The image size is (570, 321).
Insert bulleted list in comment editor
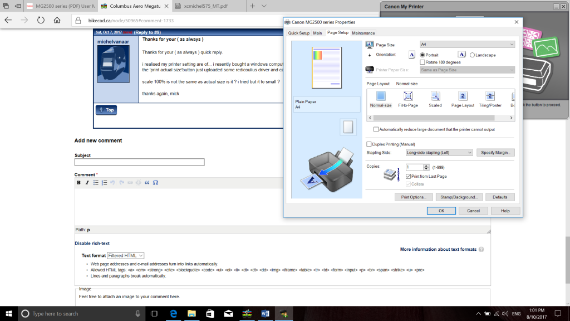[96, 183]
